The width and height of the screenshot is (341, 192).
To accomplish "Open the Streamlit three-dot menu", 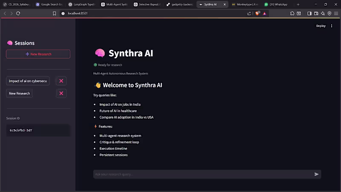I will (332, 26).
